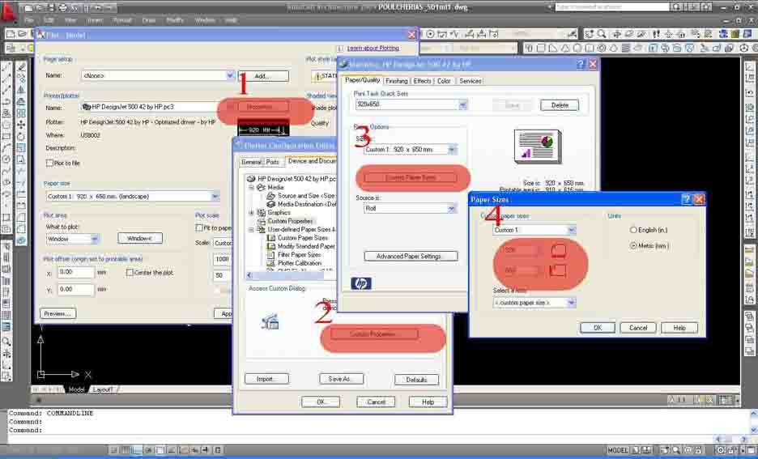Switch to the Finishing tab
This screenshot has width=758, height=459.
point(396,81)
